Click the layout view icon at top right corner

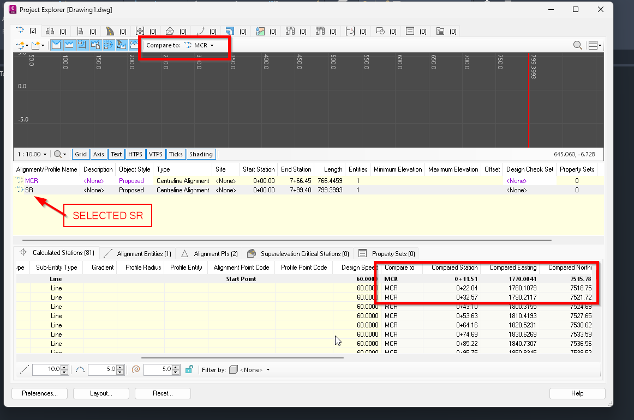pyautogui.click(x=593, y=45)
